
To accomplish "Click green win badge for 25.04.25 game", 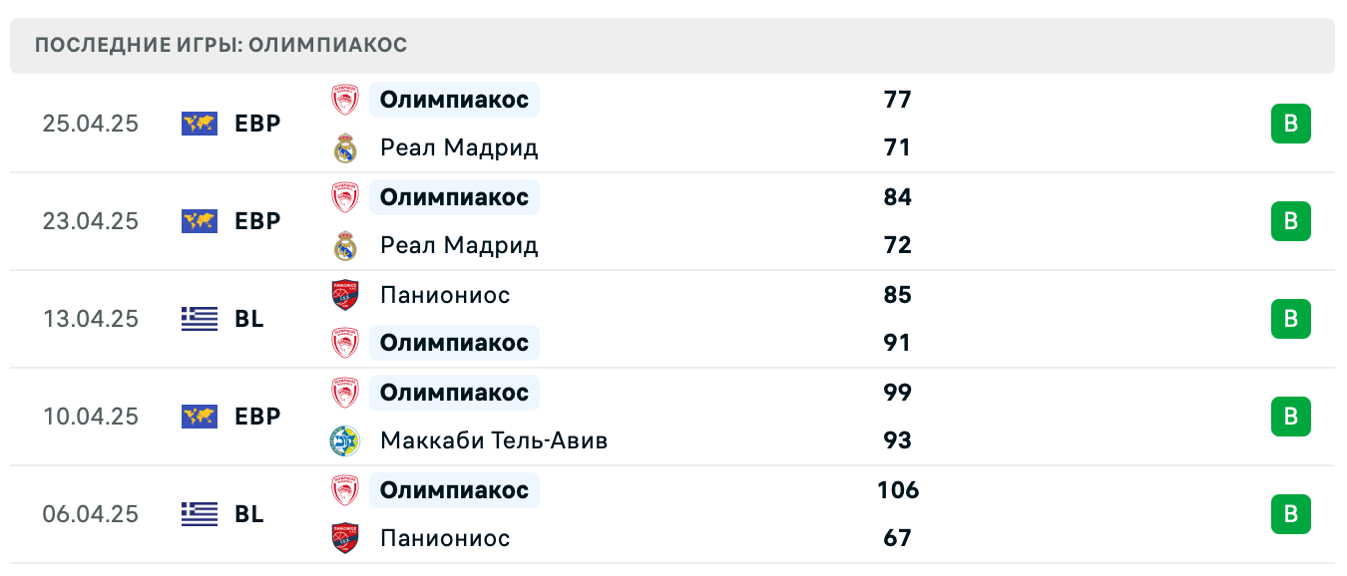I will (x=1290, y=125).
